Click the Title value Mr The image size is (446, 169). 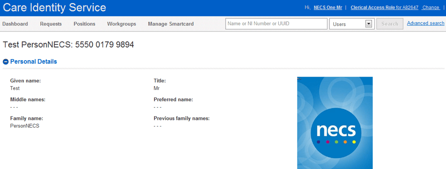click(156, 88)
